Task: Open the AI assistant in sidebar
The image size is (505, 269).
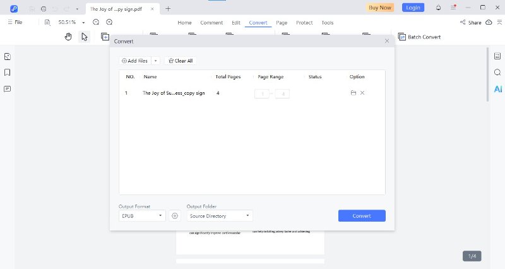Action: coord(498,89)
